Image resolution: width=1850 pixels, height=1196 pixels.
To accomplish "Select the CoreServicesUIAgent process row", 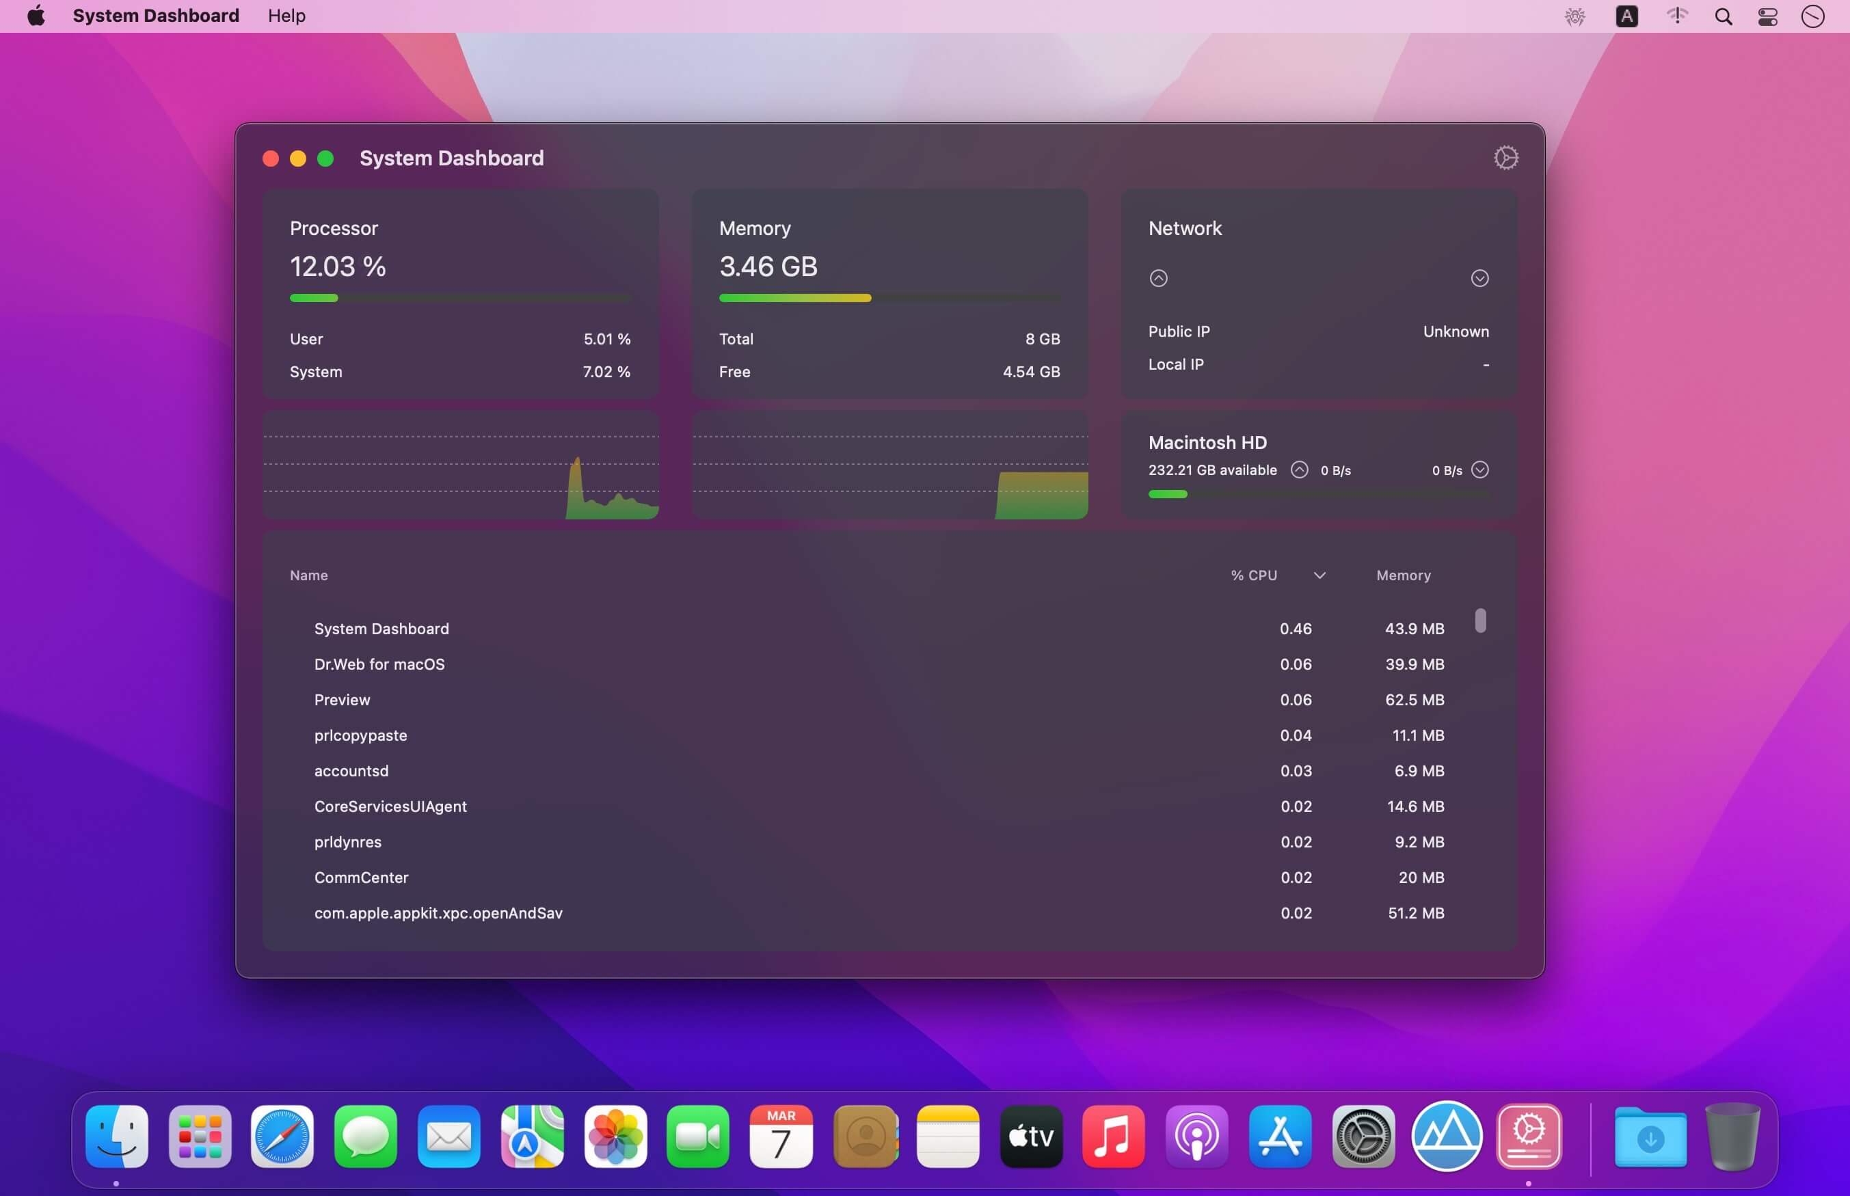I will click(x=390, y=806).
